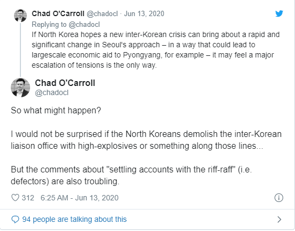Click small Chad O'Carroll avatar in reply
The width and height of the screenshot is (295, 231).
click(20, 16)
